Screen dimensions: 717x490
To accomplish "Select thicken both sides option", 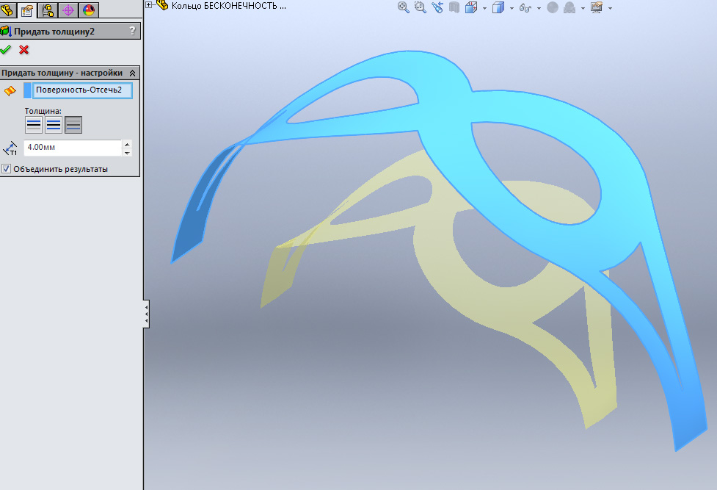I will click(x=54, y=125).
